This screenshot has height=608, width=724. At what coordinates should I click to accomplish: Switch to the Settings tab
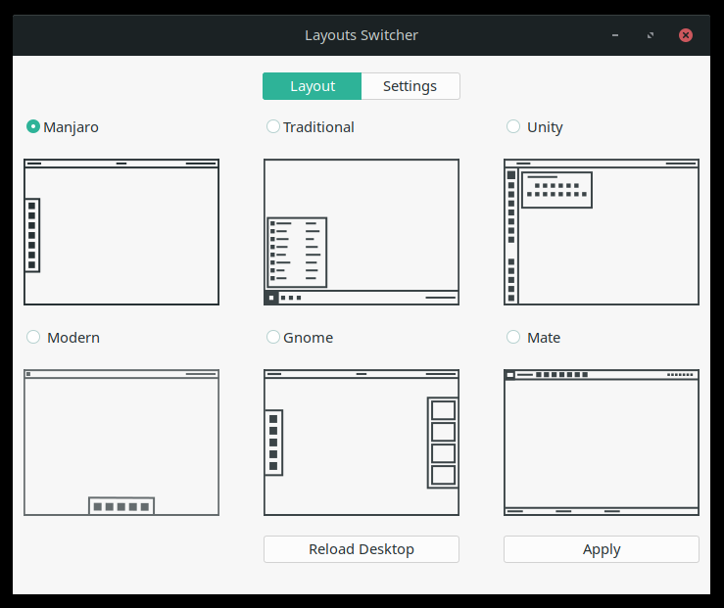point(410,86)
